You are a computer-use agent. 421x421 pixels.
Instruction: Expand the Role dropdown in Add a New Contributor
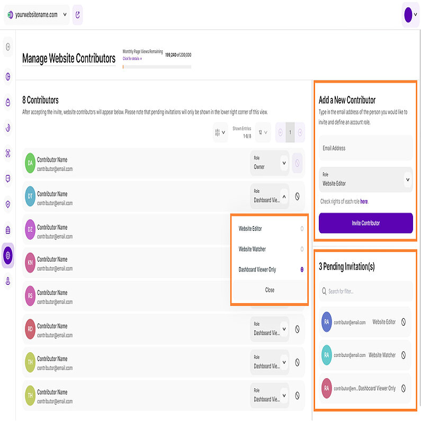tap(407, 180)
